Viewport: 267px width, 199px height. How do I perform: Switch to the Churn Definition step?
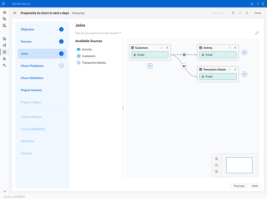pyautogui.click(x=32, y=78)
